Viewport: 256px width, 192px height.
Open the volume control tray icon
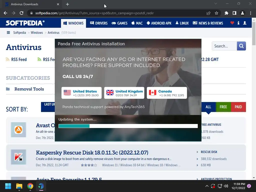pos(226,186)
